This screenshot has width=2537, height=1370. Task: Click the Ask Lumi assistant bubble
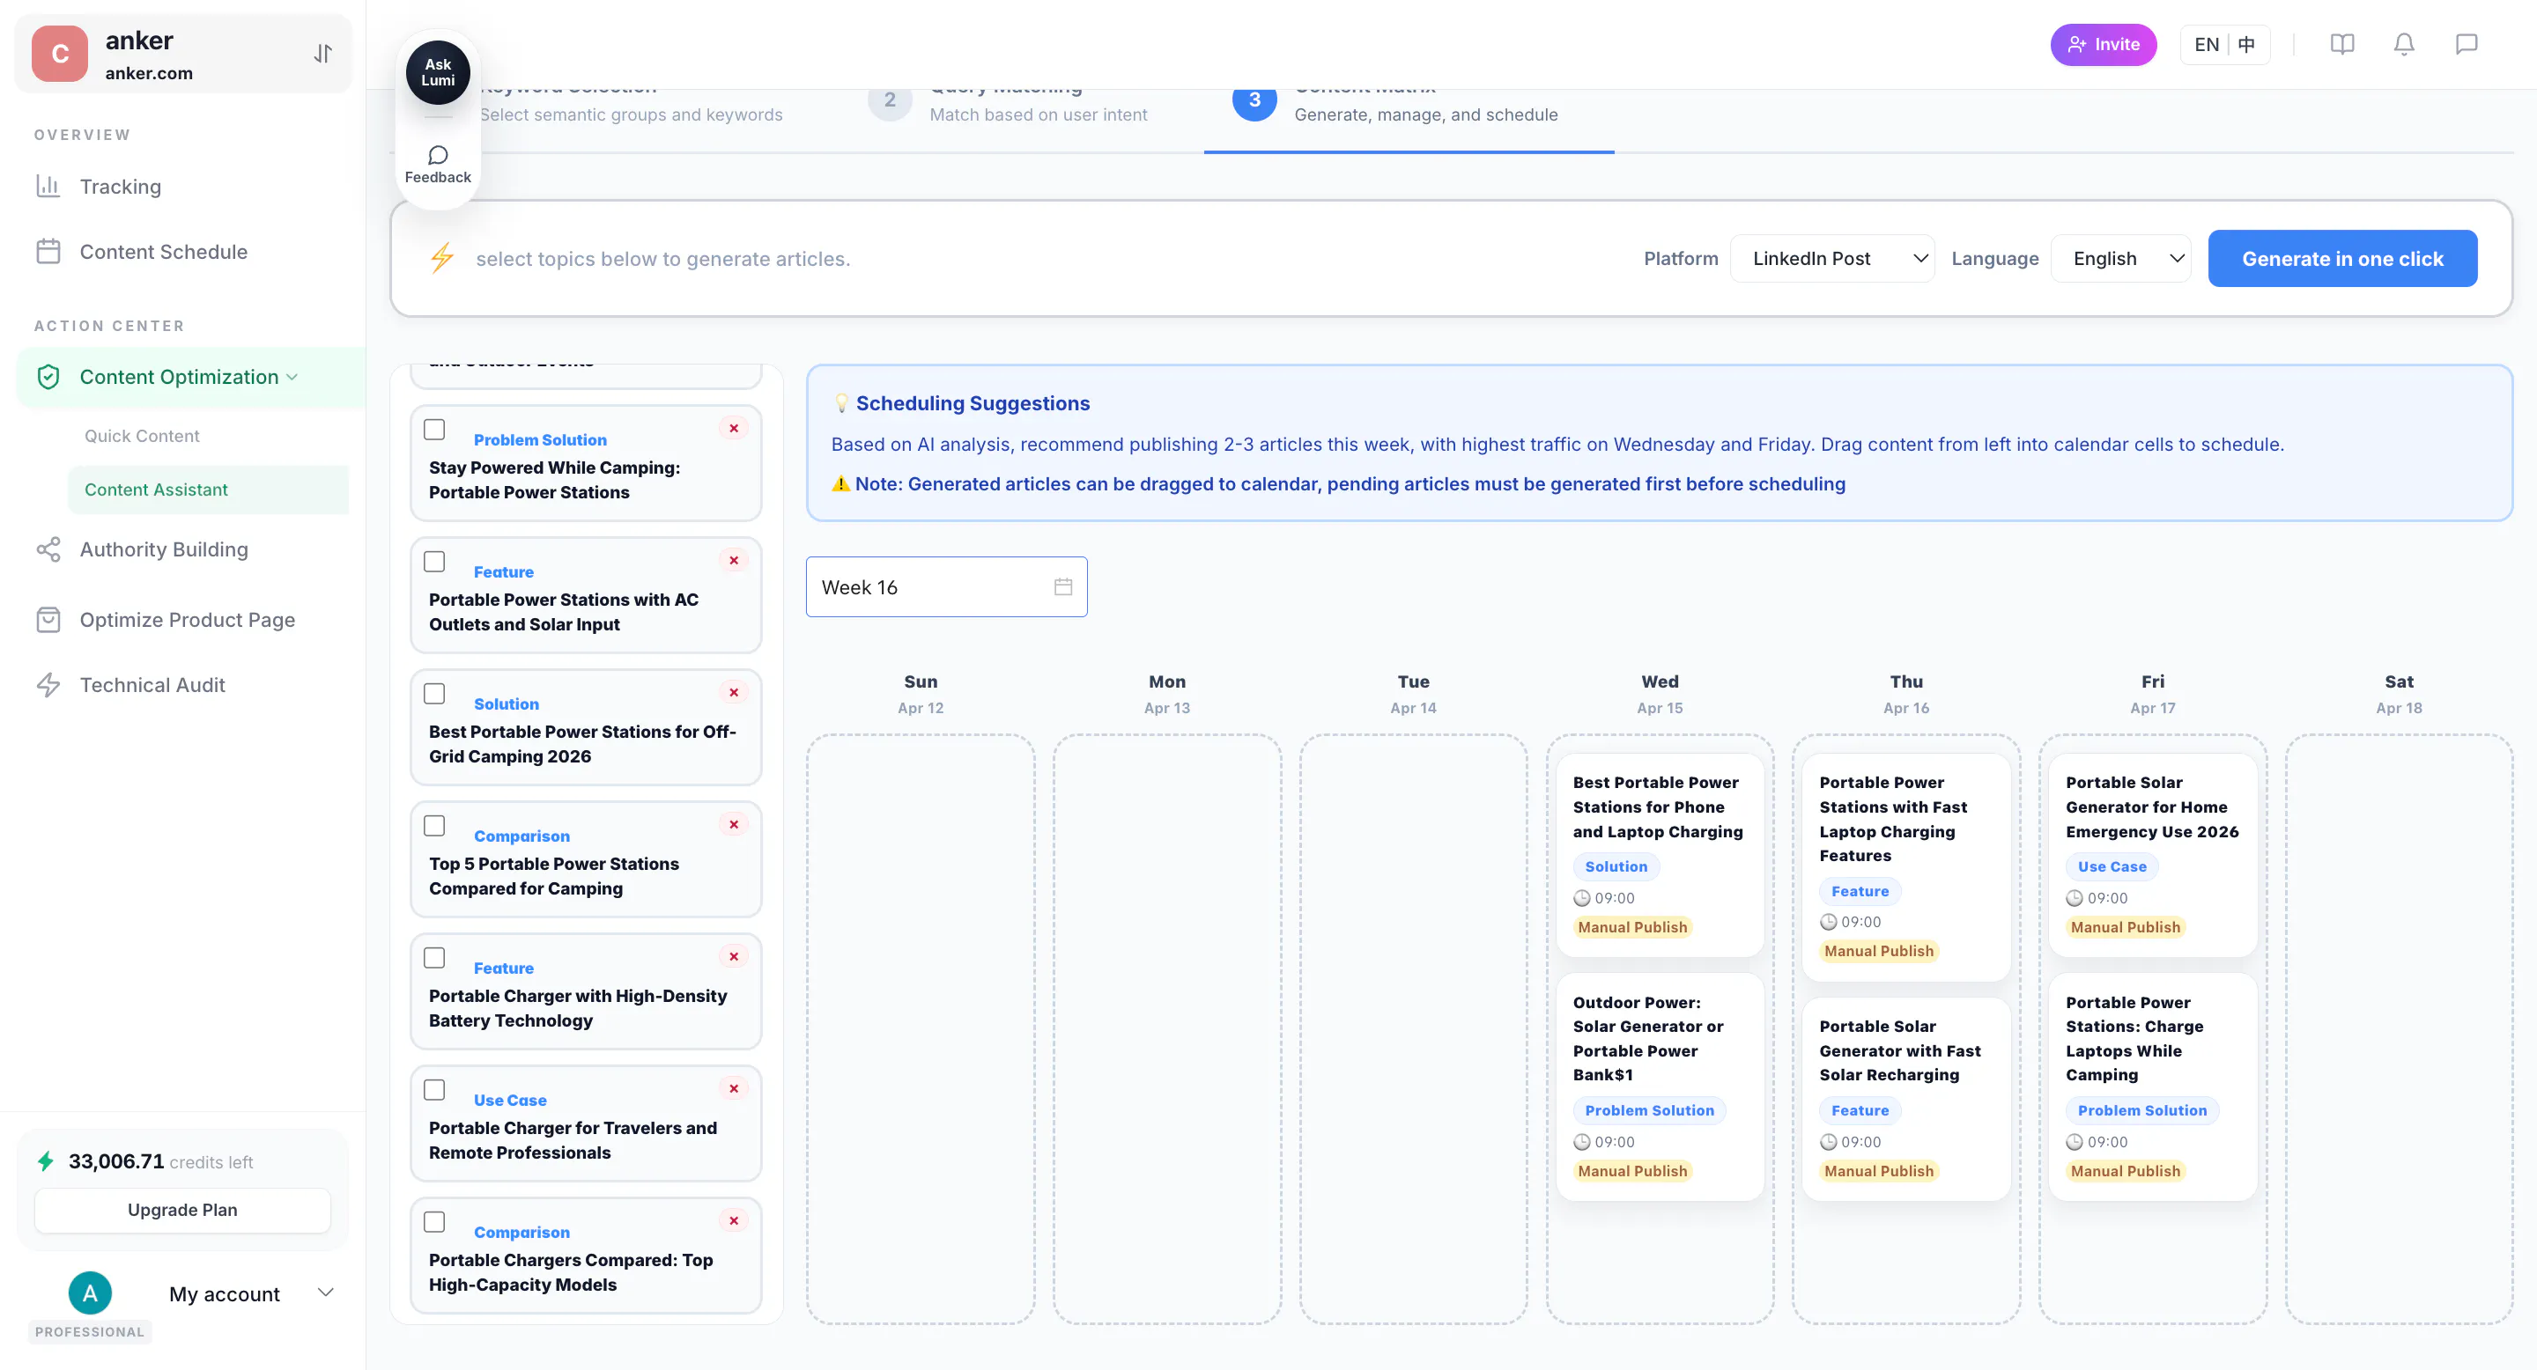(437, 72)
